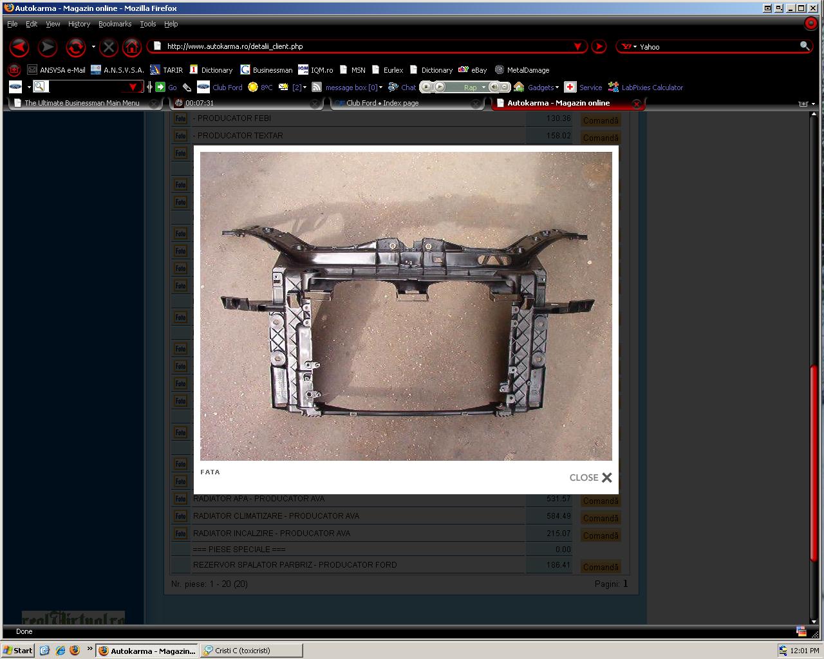Expand the message box dropdown
The image size is (824, 659).
[x=380, y=88]
